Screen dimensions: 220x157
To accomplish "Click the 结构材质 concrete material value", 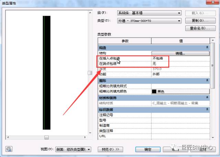I will tap(180, 103).
